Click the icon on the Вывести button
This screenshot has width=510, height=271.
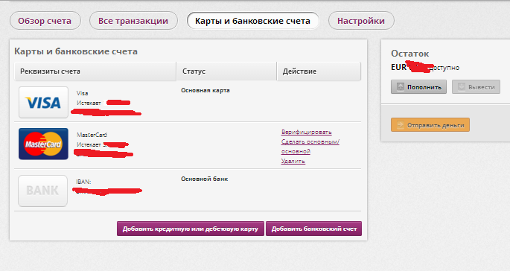click(x=461, y=87)
